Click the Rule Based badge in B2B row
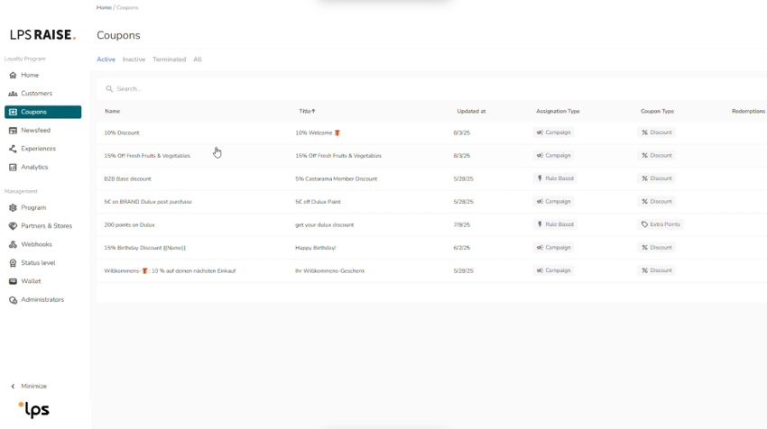Image resolution: width=767 pixels, height=429 pixels. (555, 178)
